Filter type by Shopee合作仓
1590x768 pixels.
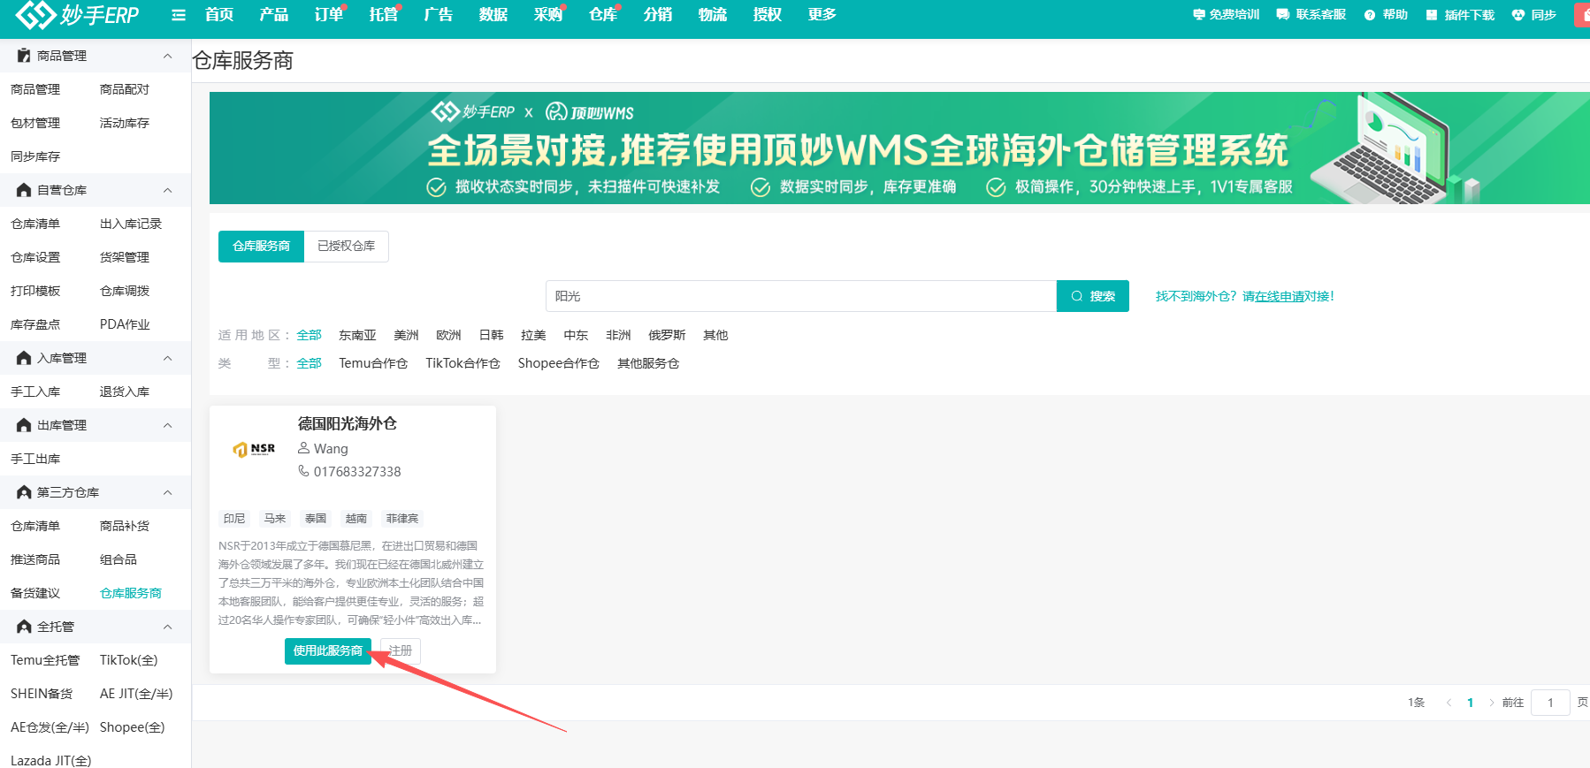(559, 364)
